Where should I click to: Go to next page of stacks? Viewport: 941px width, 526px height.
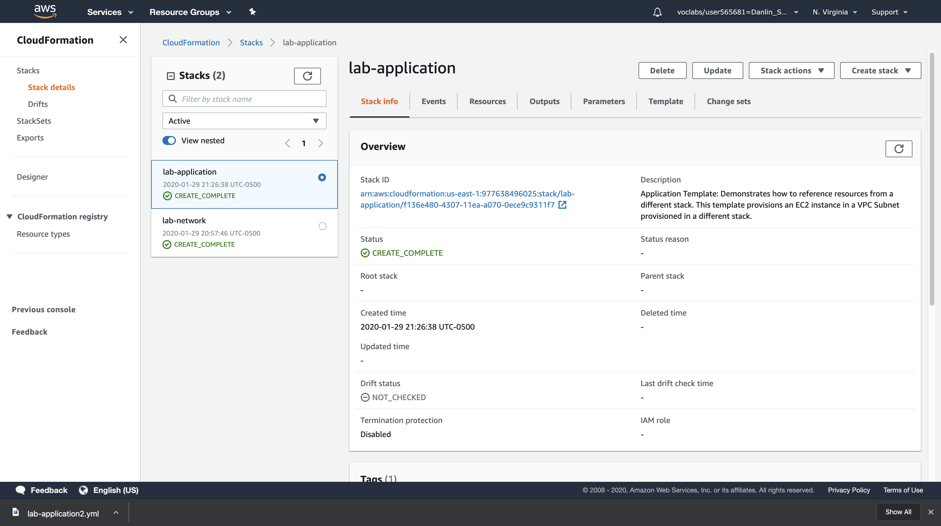[321, 143]
